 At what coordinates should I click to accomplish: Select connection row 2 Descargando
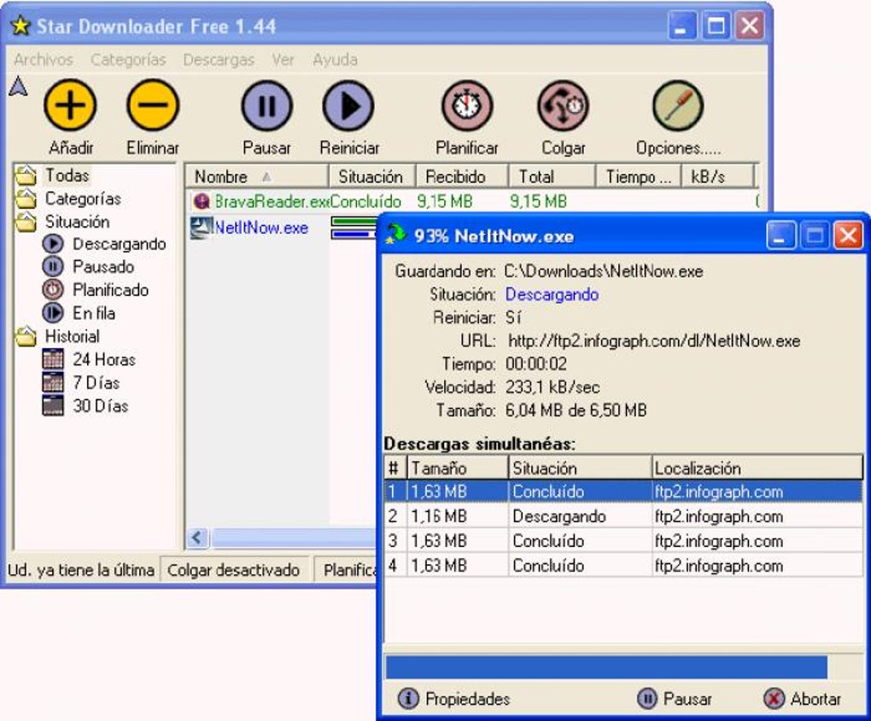click(623, 516)
